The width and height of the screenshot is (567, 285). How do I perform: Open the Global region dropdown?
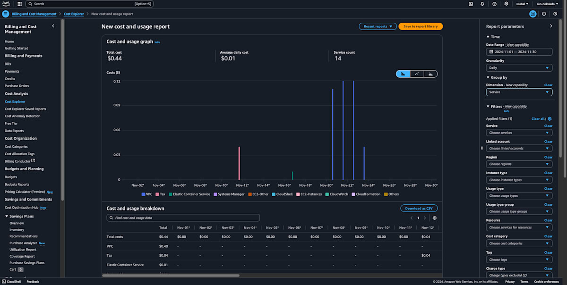click(522, 4)
